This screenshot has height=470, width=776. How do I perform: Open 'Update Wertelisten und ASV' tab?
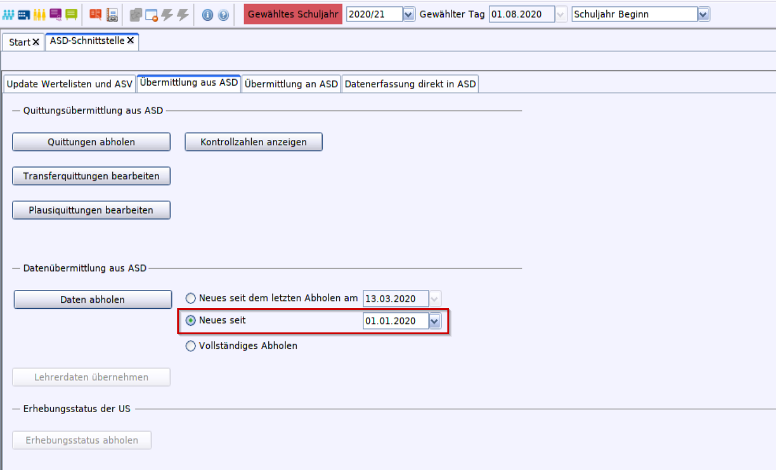[x=69, y=84]
